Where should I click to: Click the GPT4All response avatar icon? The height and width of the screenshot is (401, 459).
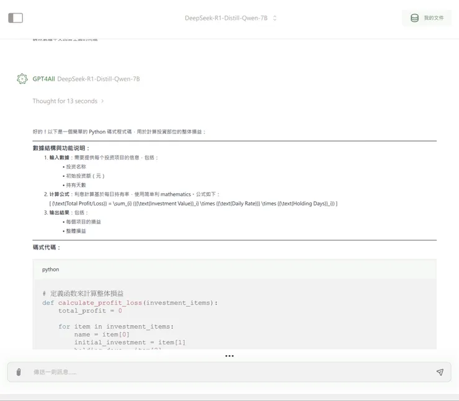22,79
